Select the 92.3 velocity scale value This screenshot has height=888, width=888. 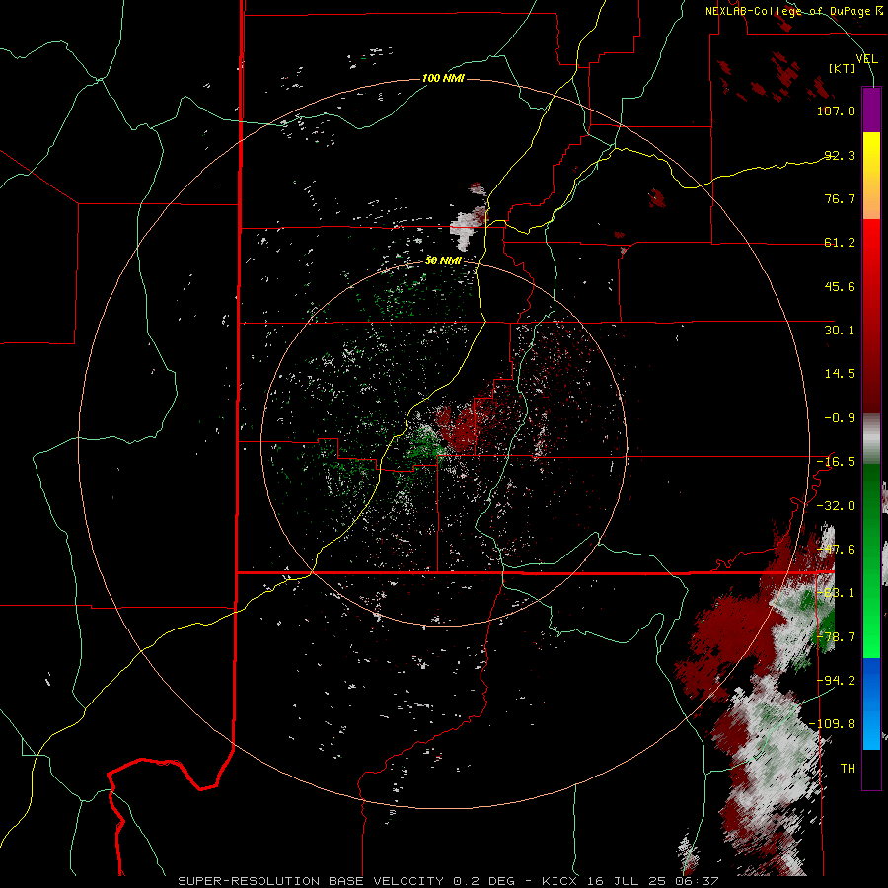840,155
